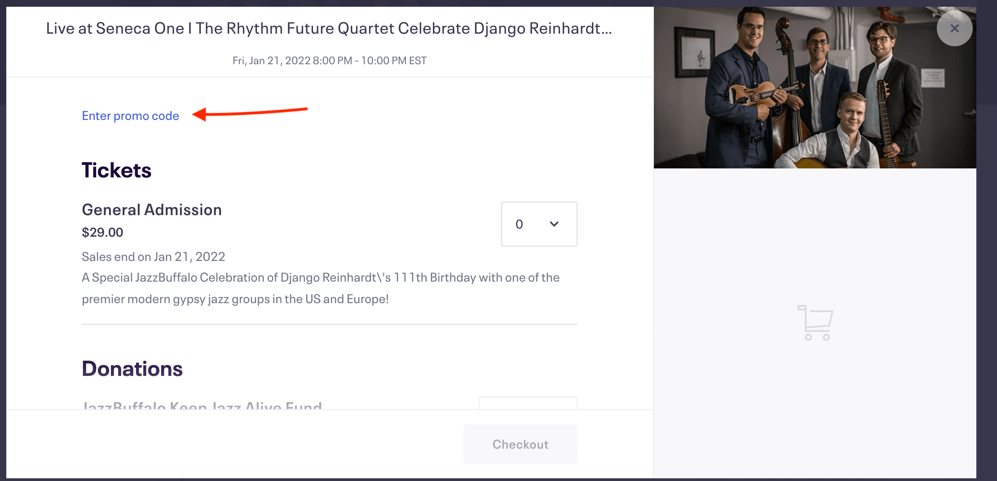Click the $29.00 ticket price
The image size is (997, 481).
point(102,232)
